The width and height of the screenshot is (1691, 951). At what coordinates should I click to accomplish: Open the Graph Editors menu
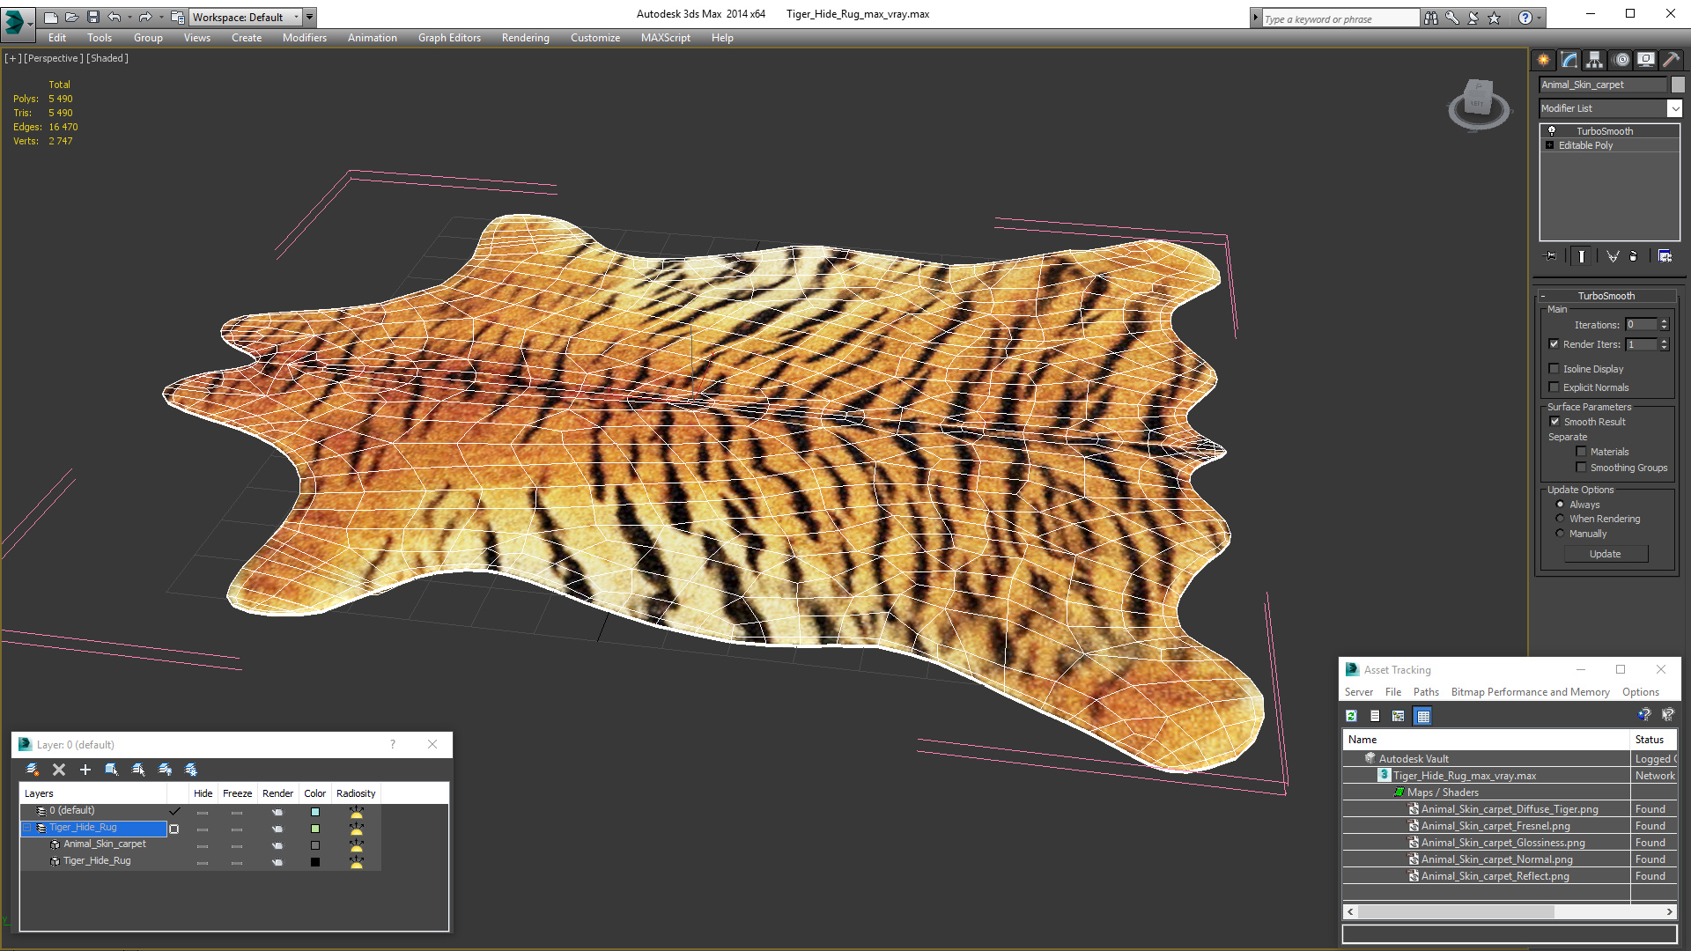point(449,38)
